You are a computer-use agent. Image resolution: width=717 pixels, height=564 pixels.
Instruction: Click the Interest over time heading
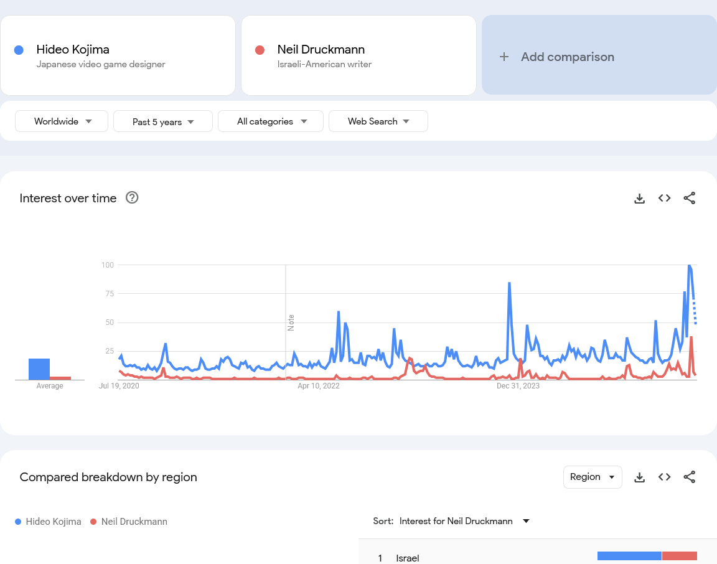click(x=68, y=198)
